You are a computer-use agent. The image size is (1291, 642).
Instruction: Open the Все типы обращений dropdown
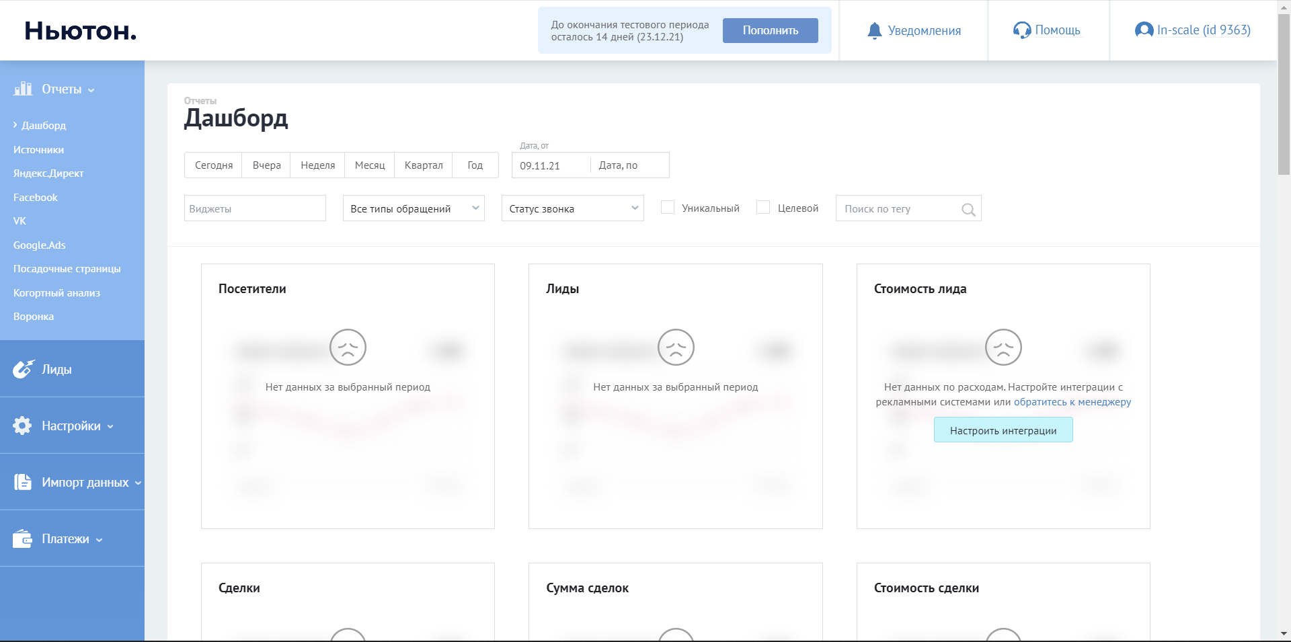tap(414, 208)
